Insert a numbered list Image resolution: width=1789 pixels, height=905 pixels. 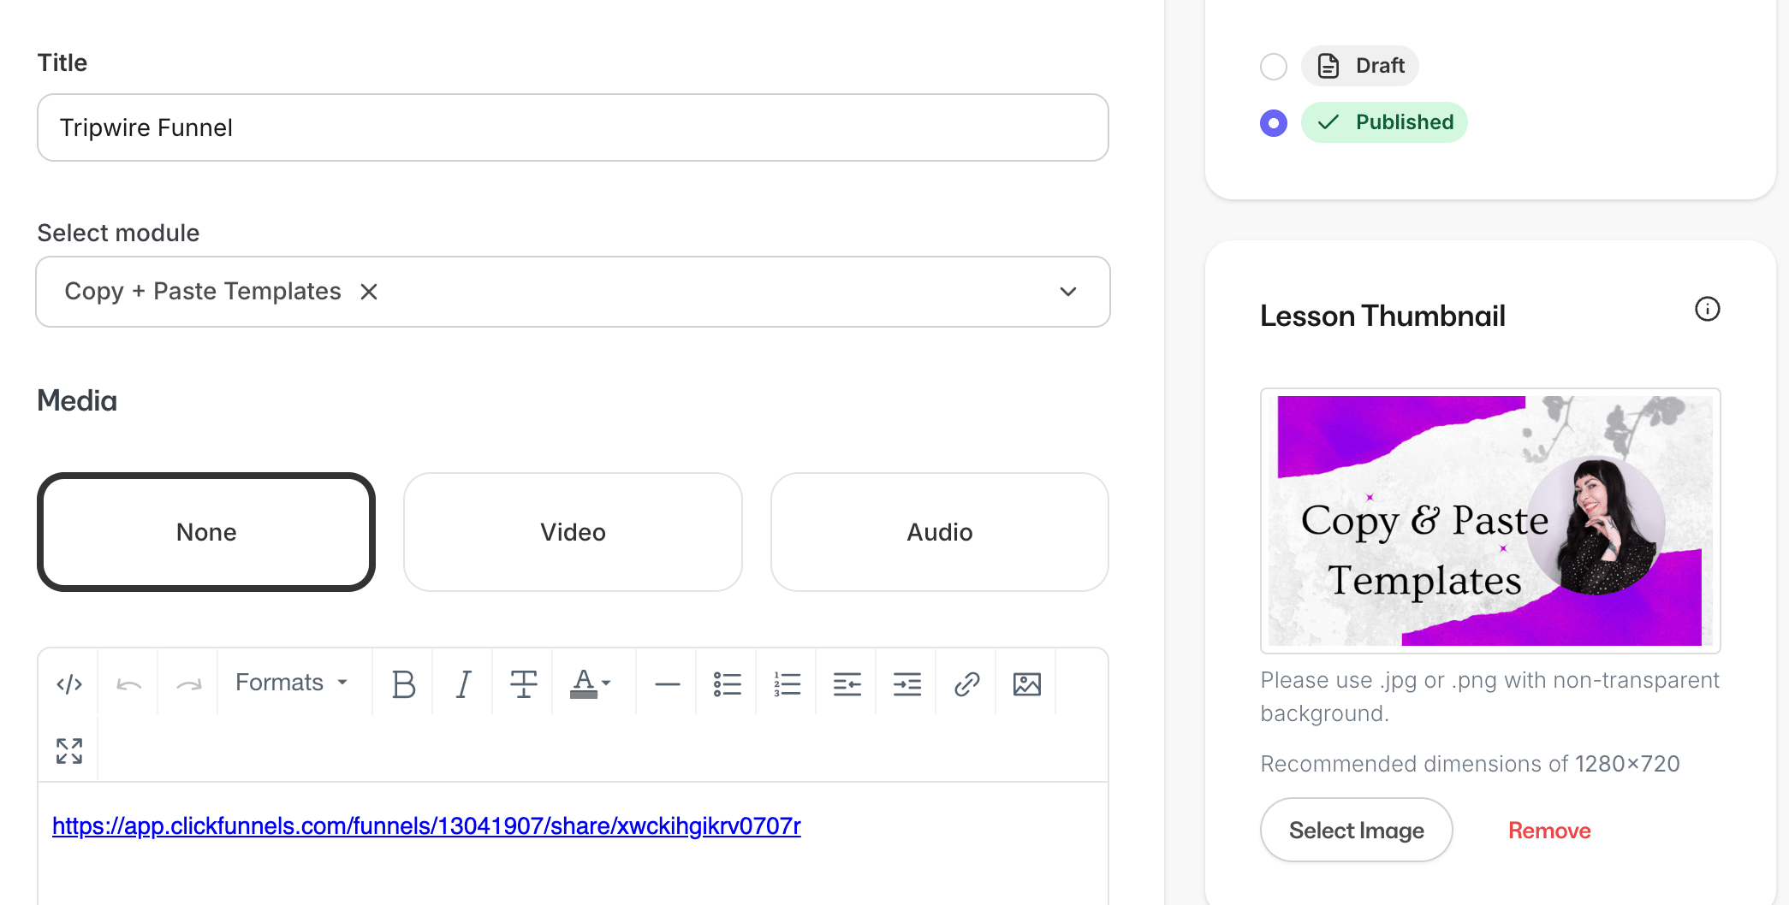[x=787, y=683]
